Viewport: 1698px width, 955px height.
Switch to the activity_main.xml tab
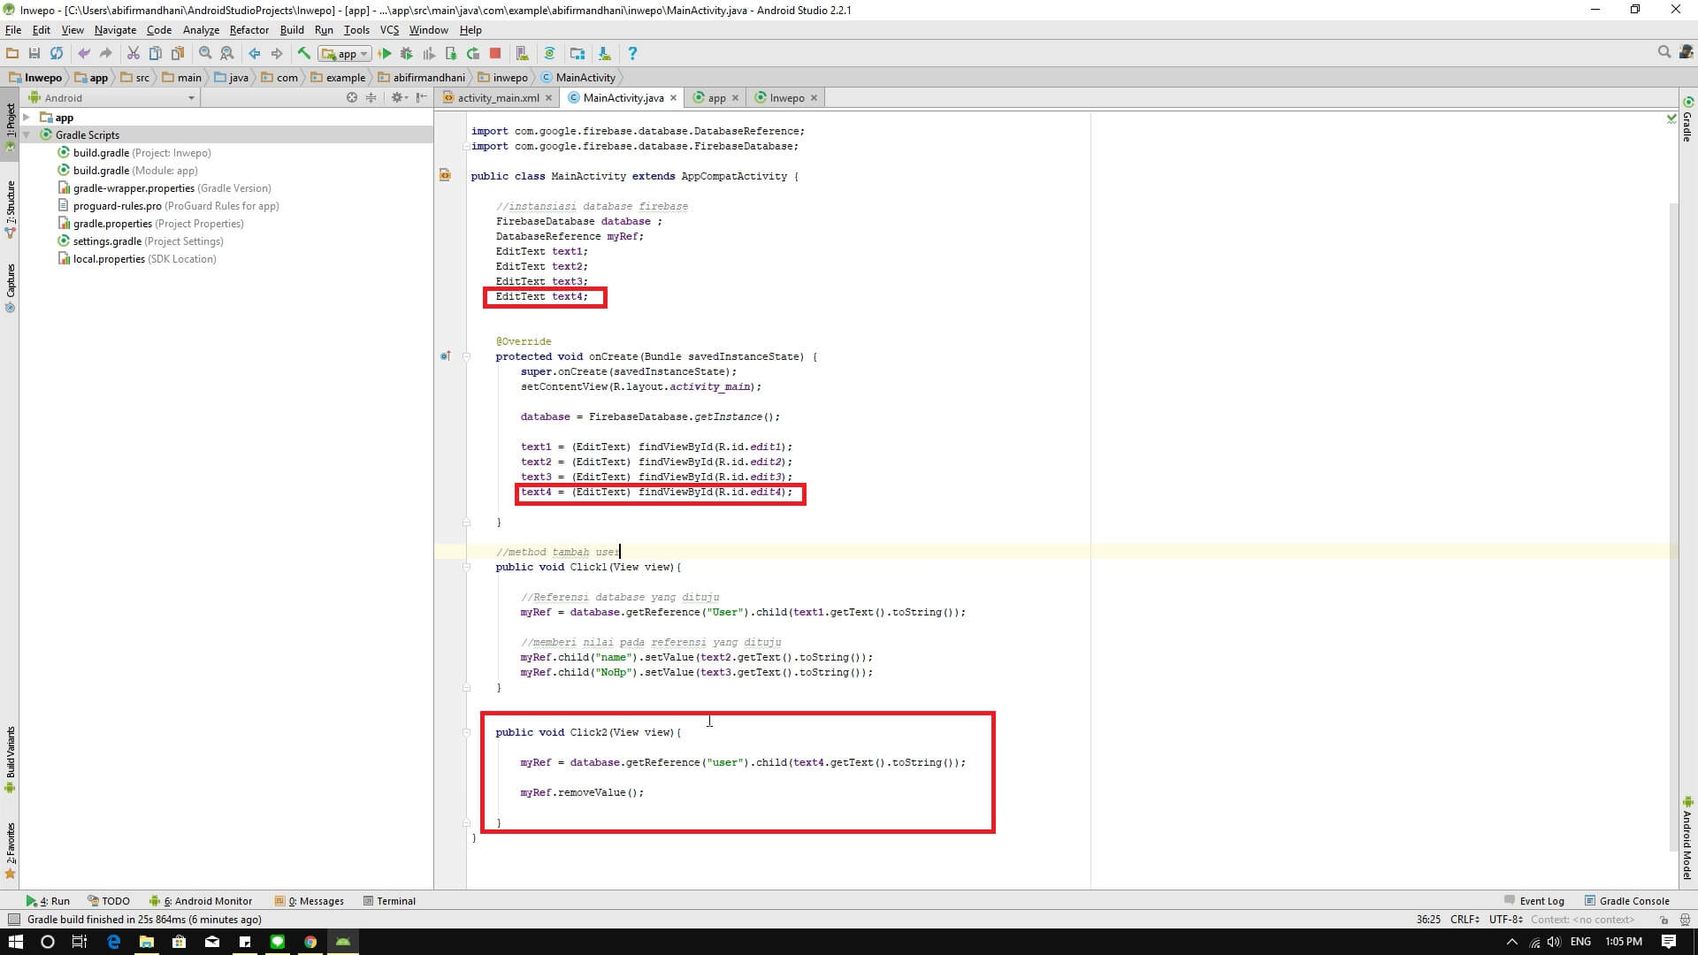(497, 97)
